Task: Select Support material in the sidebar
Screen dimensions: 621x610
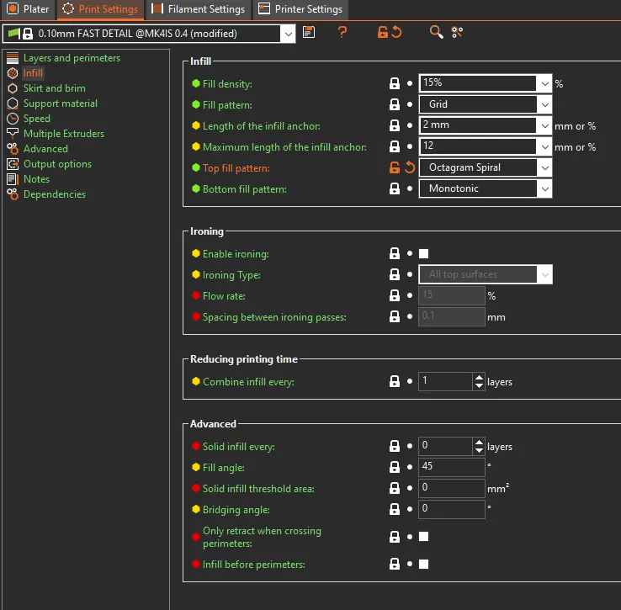Action: (60, 103)
